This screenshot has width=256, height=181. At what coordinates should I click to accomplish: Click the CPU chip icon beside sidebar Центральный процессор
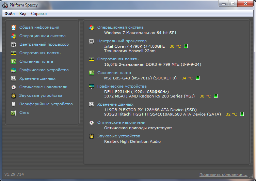14,44
